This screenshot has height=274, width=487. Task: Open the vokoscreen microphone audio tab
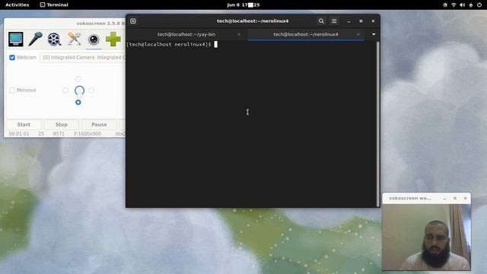coord(35,39)
